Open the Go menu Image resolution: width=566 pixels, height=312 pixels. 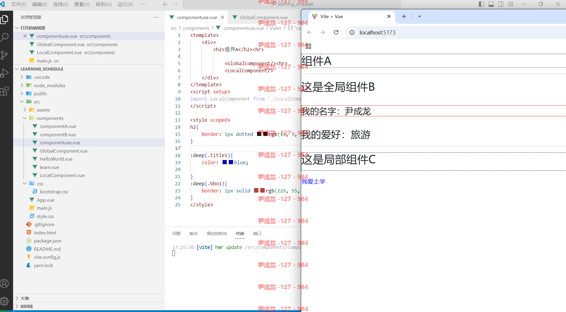104,4
